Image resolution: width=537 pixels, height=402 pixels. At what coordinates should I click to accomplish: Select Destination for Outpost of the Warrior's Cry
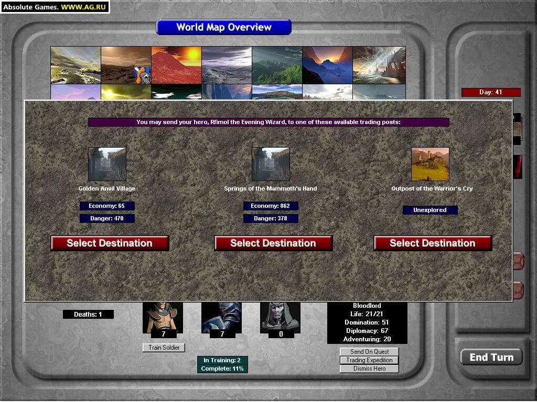coord(433,243)
